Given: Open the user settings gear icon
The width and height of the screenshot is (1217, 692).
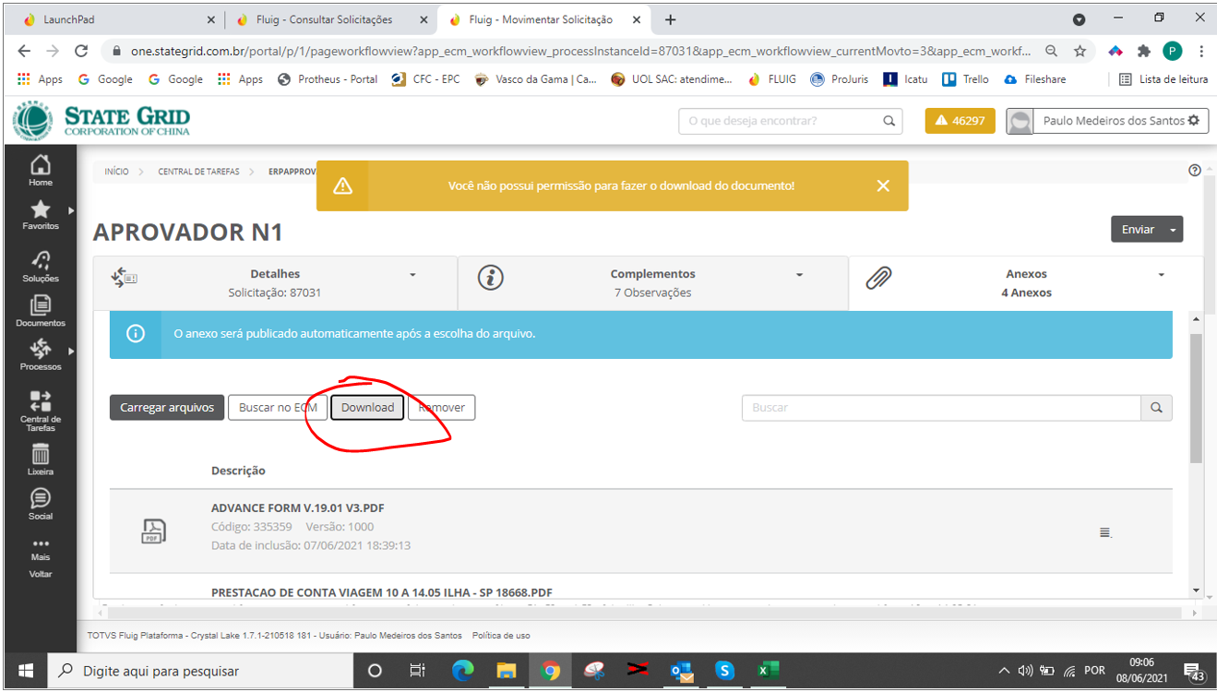Looking at the screenshot, I should [x=1194, y=121].
